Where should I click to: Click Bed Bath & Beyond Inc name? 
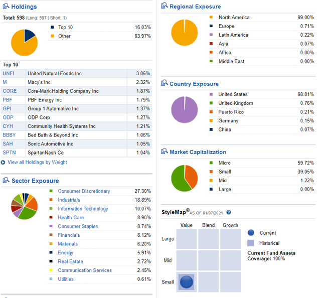pos(53,135)
